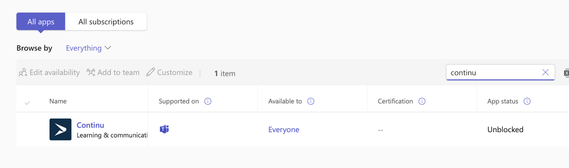569x168 pixels.
Task: Show info for Available to column
Action: point(311,101)
